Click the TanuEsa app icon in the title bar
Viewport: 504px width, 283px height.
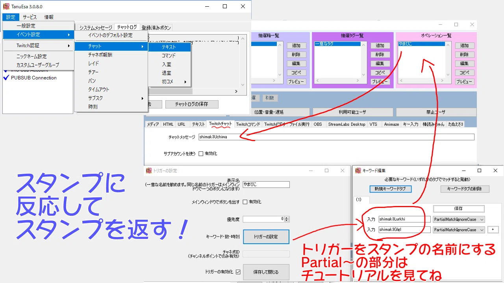[6, 6]
